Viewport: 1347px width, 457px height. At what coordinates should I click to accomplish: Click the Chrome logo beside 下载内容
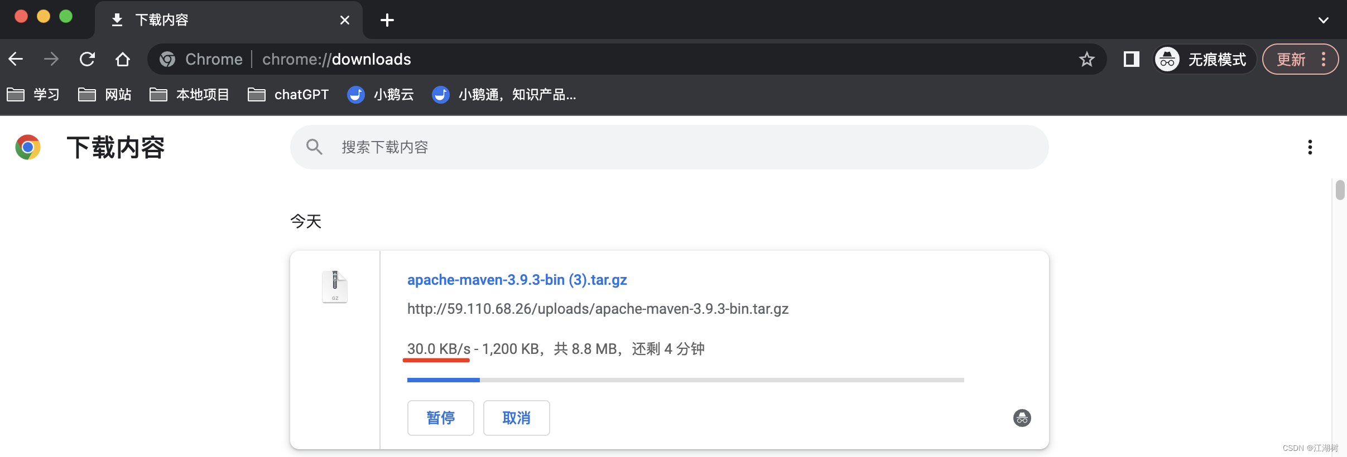28,147
